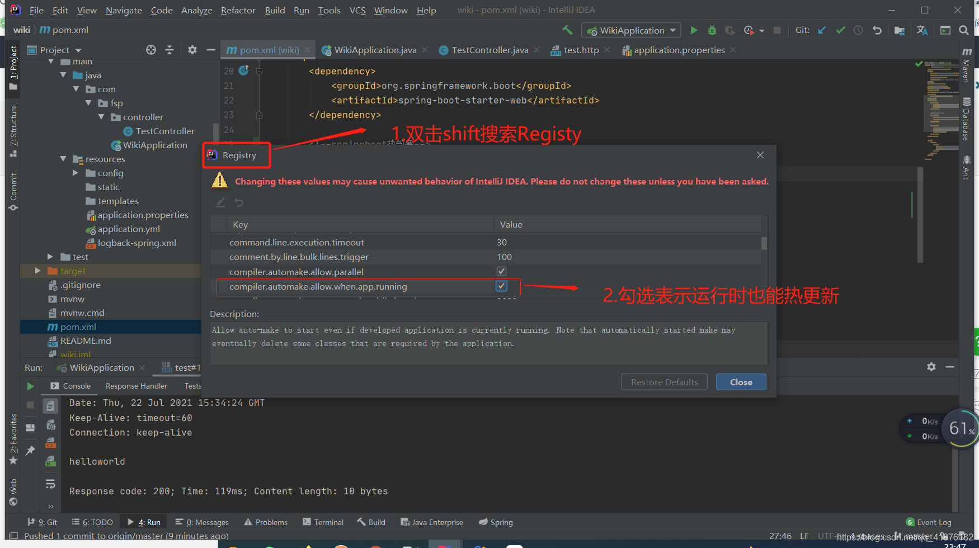The width and height of the screenshot is (979, 548).
Task: Rollback changes with the undo arrow icon
Action: (x=877, y=30)
